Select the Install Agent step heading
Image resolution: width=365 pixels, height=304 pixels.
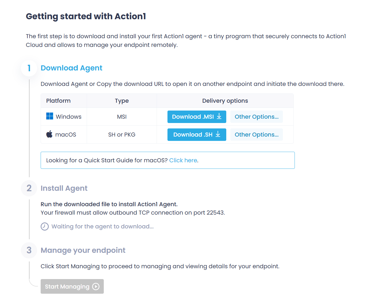click(64, 188)
